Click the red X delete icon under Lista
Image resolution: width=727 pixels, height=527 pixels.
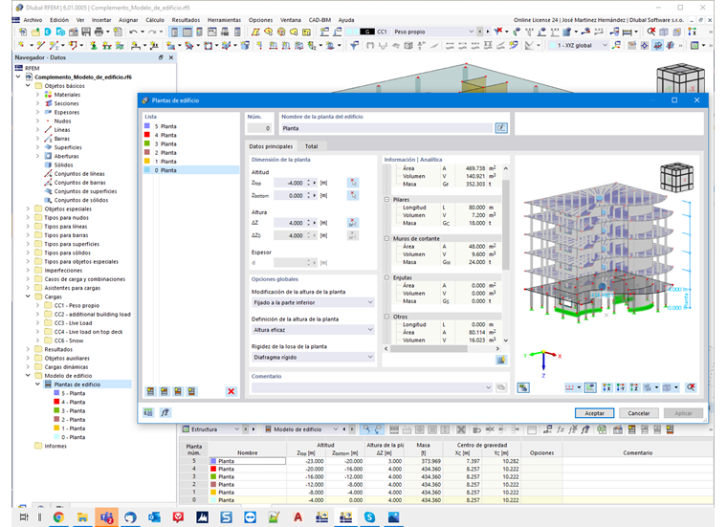[231, 391]
